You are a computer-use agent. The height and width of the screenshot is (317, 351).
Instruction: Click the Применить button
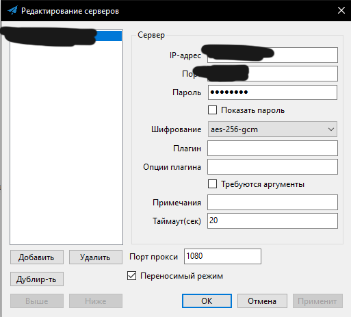tap(317, 301)
